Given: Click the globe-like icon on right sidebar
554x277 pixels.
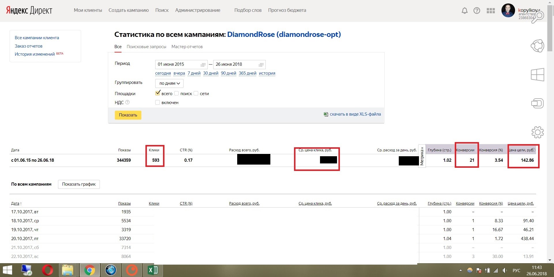Looking at the screenshot, I should pos(538,46).
